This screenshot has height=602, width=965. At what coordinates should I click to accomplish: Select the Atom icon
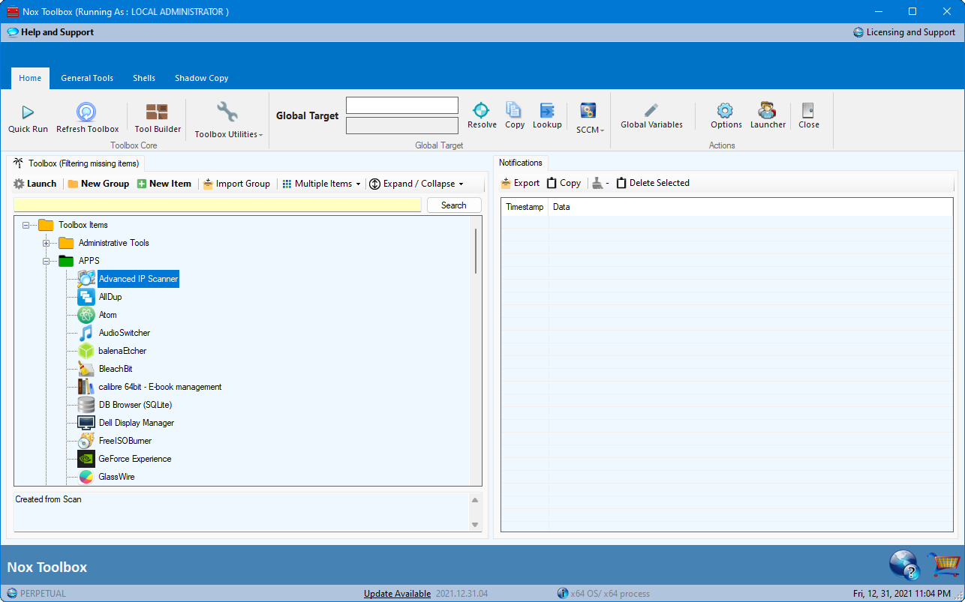[86, 315]
